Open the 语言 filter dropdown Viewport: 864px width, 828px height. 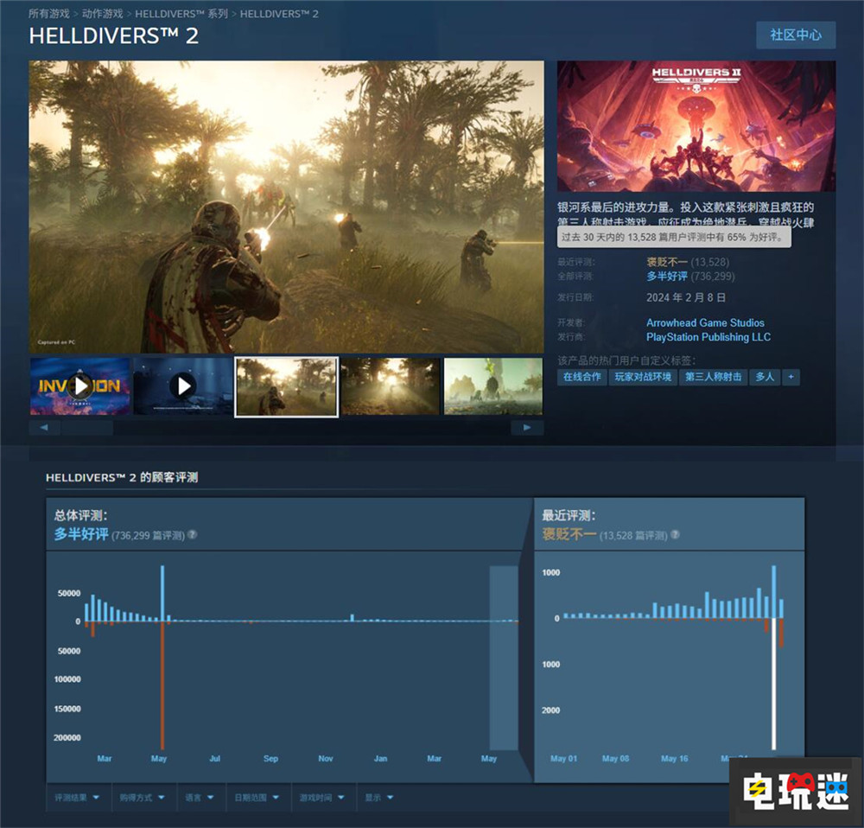coord(200,798)
